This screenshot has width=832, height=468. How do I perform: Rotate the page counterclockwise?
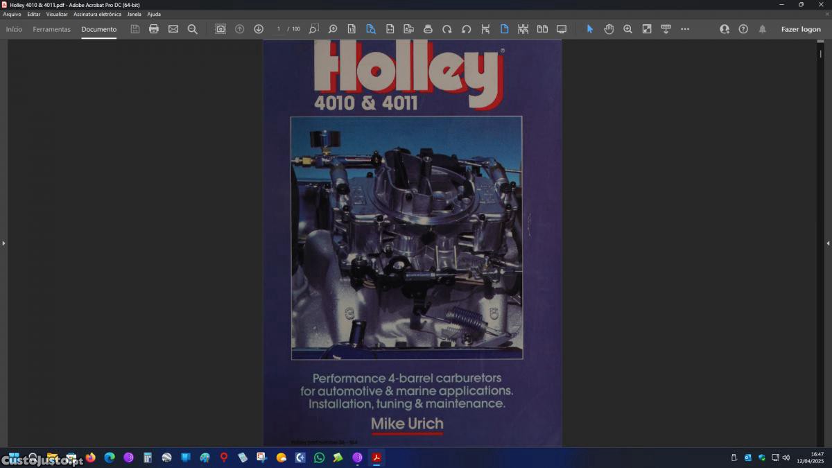tap(466, 29)
